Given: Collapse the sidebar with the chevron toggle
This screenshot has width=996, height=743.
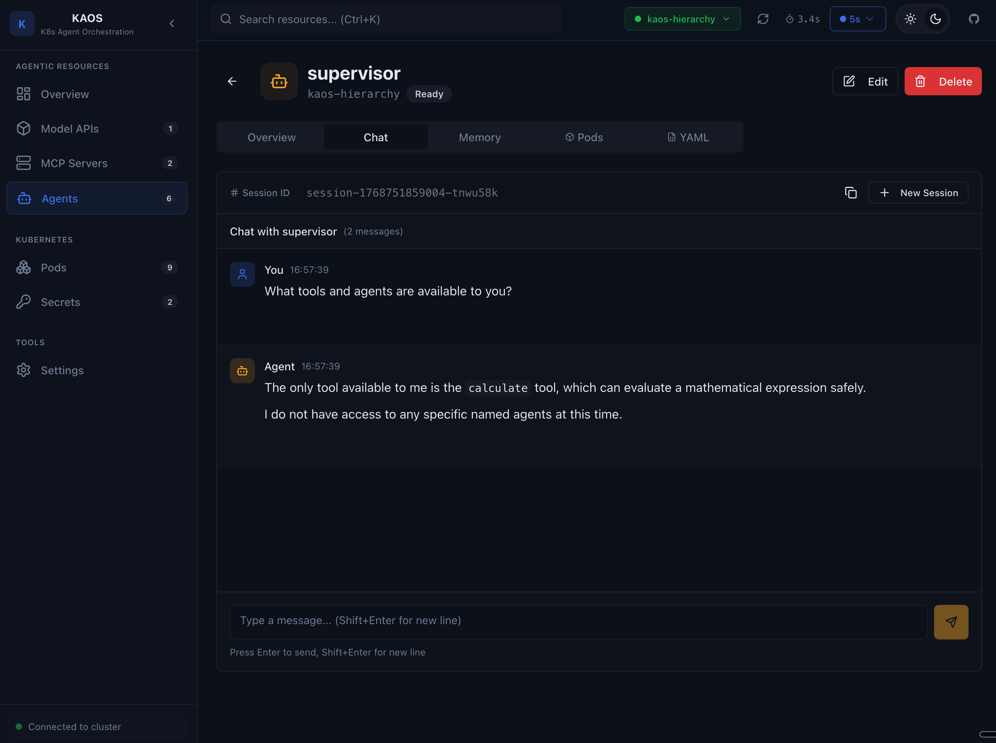Looking at the screenshot, I should click(172, 24).
